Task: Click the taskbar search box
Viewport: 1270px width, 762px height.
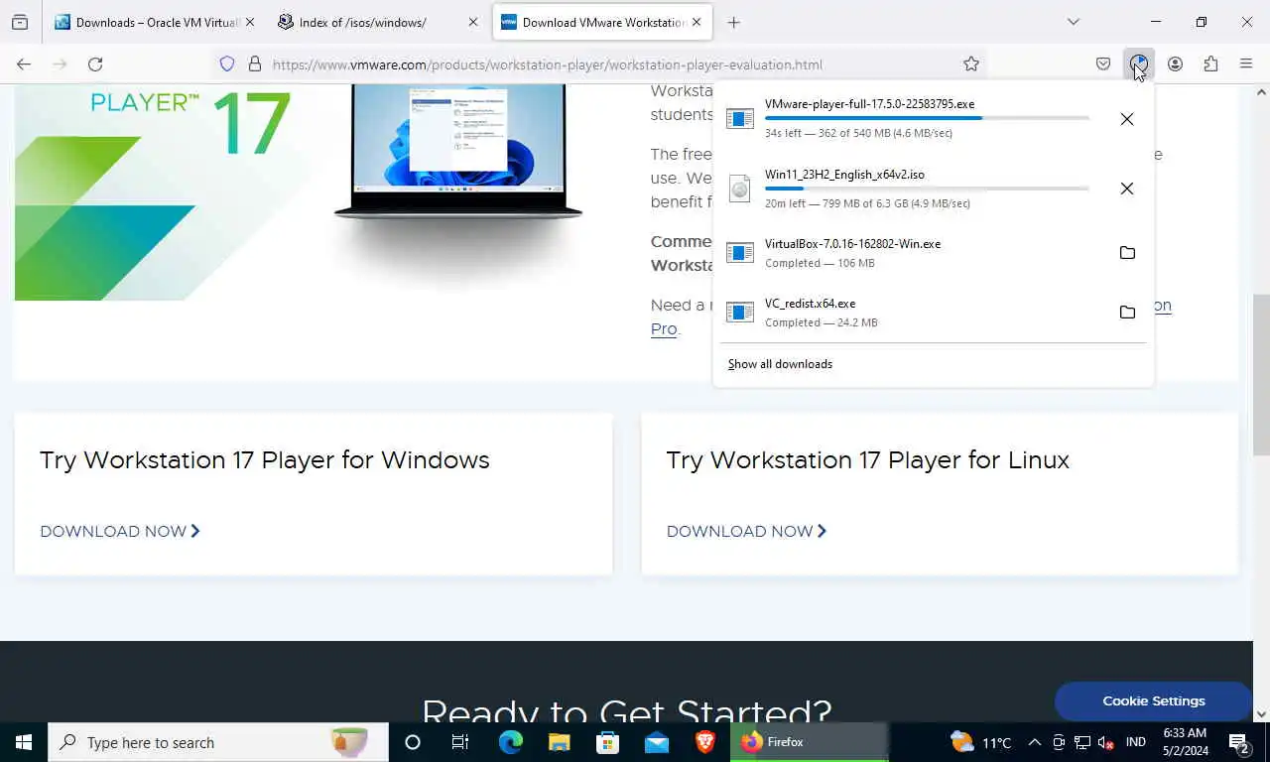Action: coord(218,742)
